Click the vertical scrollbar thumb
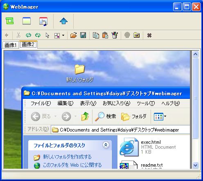This screenshot has width=203, height=181. 195,98
